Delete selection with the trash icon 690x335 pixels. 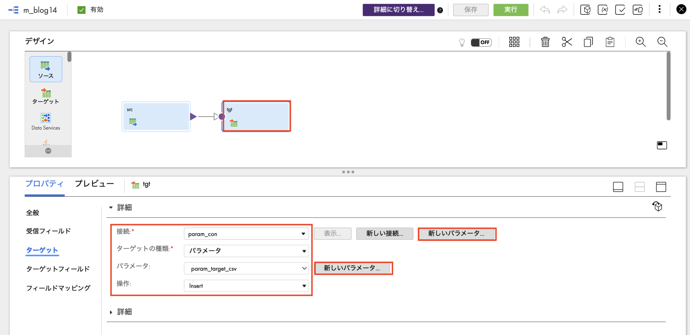pos(545,42)
